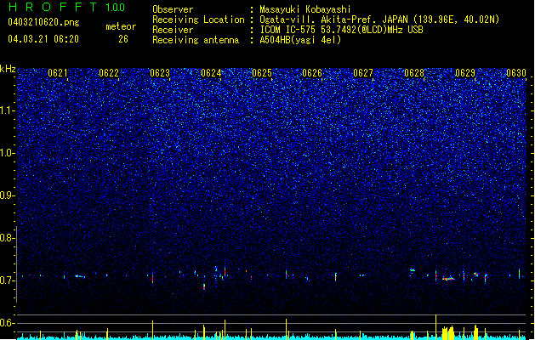Viewport: 535px width, 340px height.
Task: Click the 0.6 kHz axis label
Action: [x=8, y=323]
